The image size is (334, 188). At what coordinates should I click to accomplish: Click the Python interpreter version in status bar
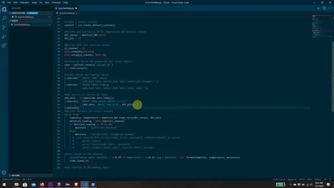(x=11, y=180)
